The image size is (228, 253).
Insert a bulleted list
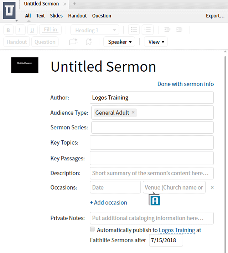coord(134,30)
